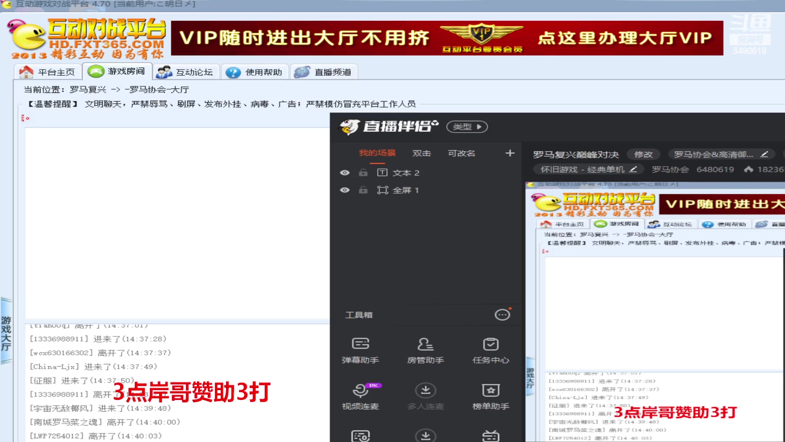The image size is (785, 442).
Task: Click the 修改 button beside 罗马复兴巅峰对决
Action: click(644, 154)
